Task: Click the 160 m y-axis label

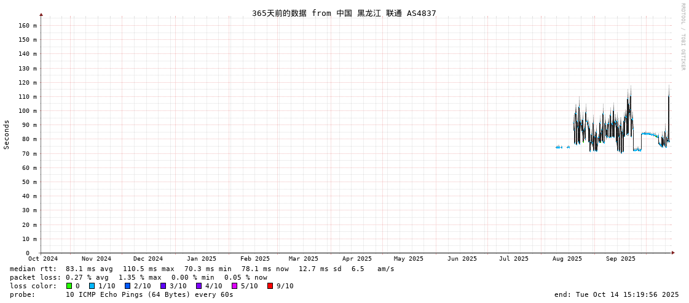Action: click(28, 26)
